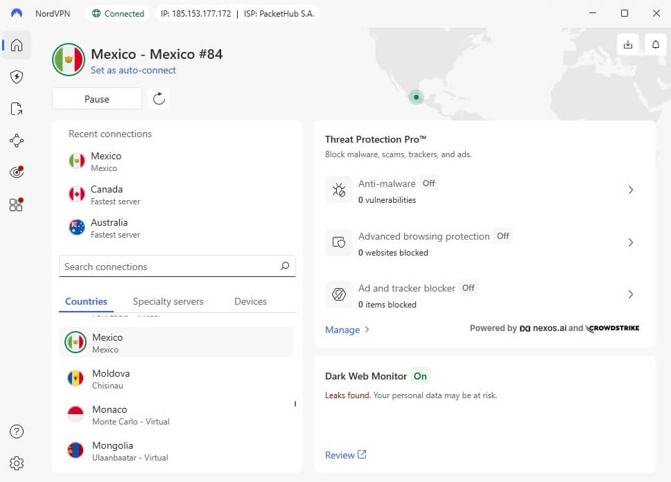Expand Anti-malware details with its chevron
671x482 pixels.
pos(631,190)
